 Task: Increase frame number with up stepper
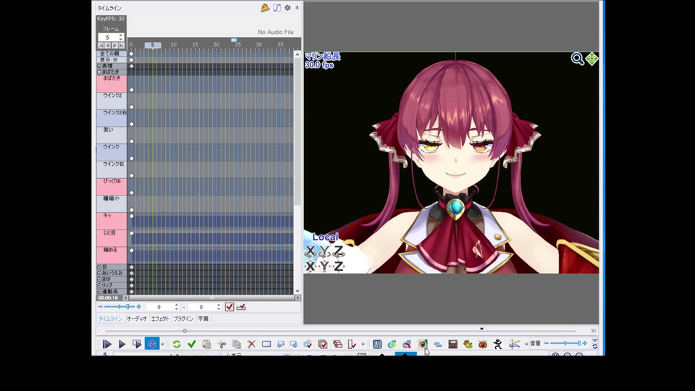[x=121, y=35]
